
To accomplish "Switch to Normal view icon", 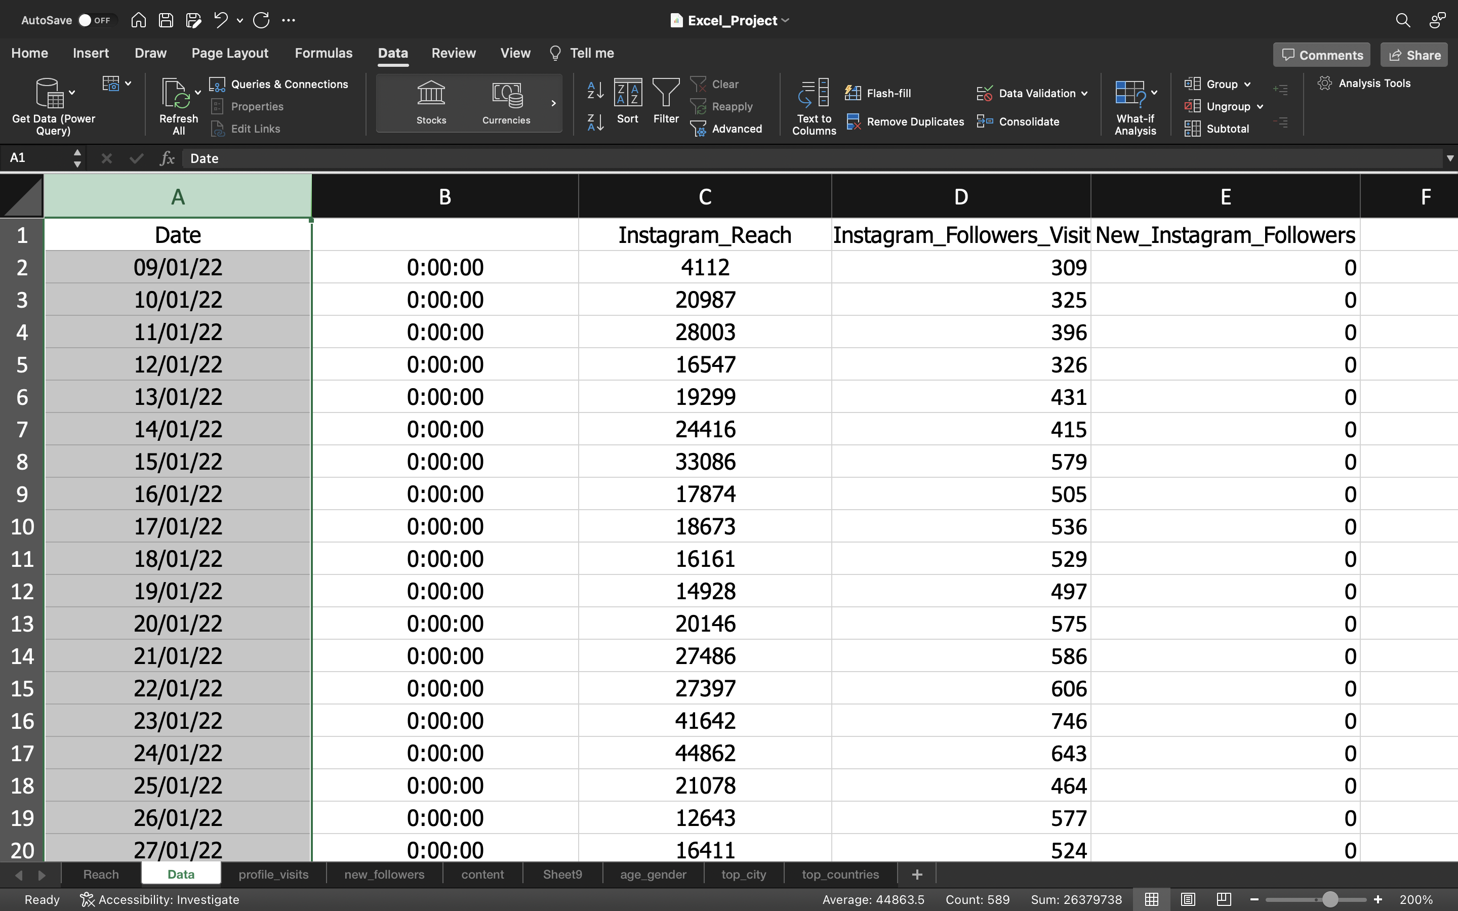I will click(1151, 899).
